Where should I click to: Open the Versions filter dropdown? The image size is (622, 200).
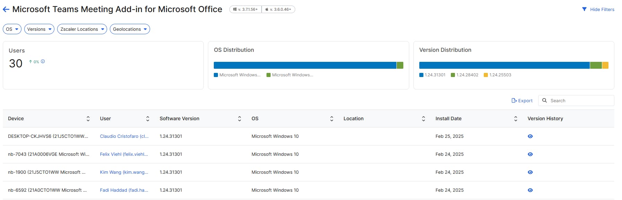pyautogui.click(x=39, y=29)
